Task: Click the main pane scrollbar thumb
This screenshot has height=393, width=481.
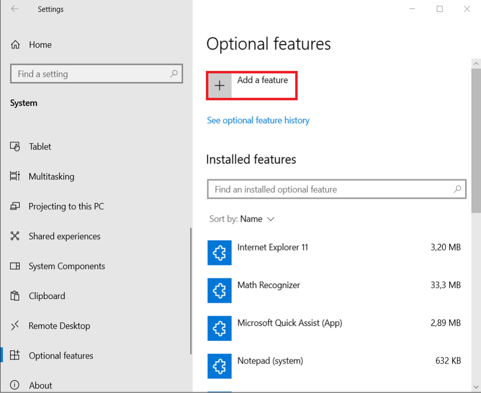Action: pyautogui.click(x=476, y=140)
